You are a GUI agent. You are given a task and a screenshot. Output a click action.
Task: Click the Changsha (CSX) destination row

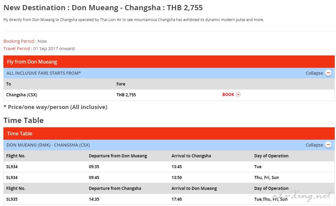point(169,95)
